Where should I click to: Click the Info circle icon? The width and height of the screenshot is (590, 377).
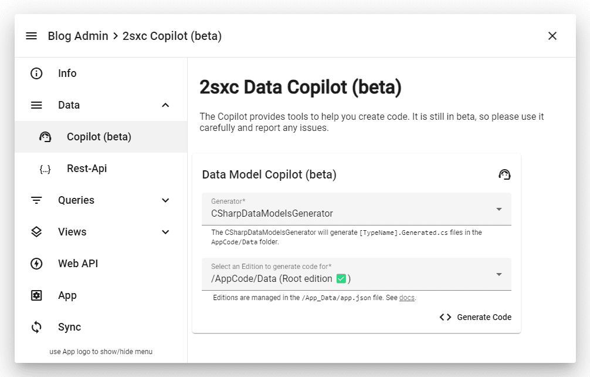pyautogui.click(x=36, y=73)
